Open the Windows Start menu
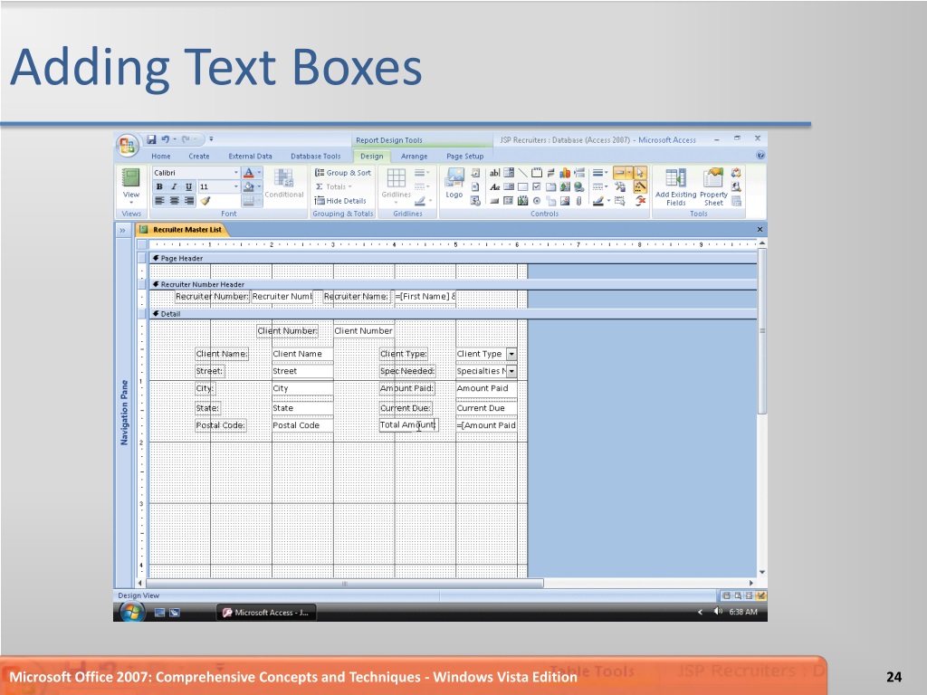927x695 pixels. (131, 613)
